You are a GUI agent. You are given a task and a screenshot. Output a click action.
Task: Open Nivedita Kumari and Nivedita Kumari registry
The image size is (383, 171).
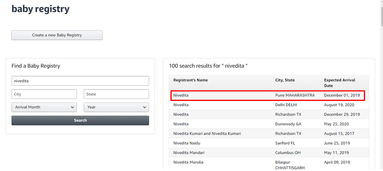pyautogui.click(x=269, y=133)
